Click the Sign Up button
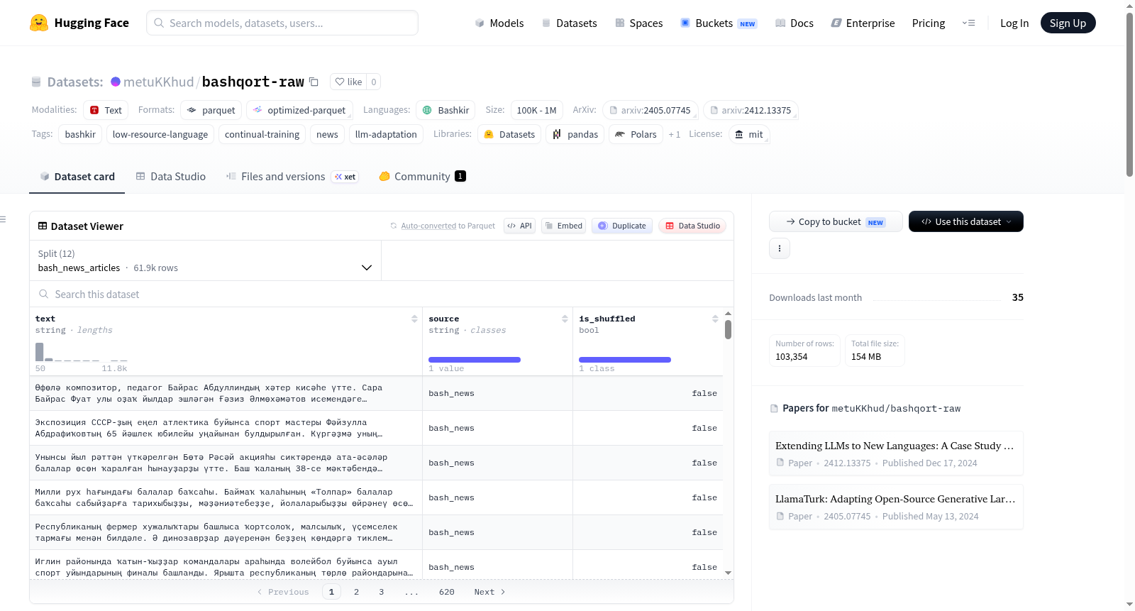 [x=1068, y=23]
